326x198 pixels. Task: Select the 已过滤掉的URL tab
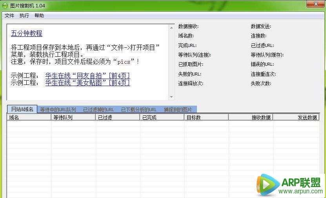(98, 110)
